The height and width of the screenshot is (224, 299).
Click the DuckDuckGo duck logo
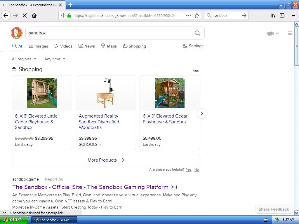[17, 33]
